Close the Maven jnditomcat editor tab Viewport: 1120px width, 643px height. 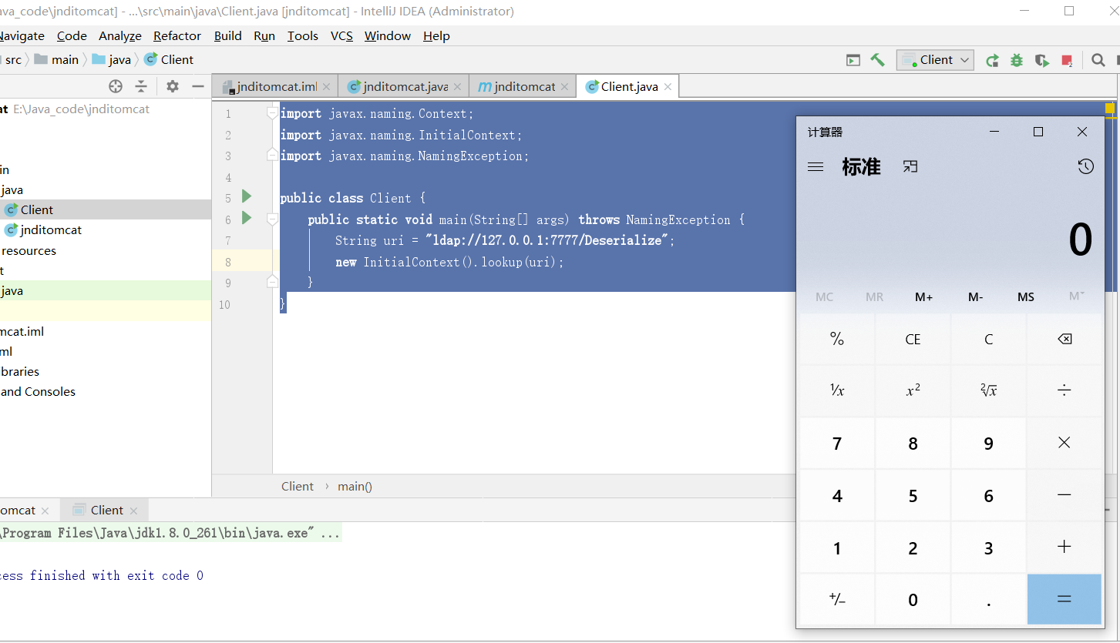565,87
